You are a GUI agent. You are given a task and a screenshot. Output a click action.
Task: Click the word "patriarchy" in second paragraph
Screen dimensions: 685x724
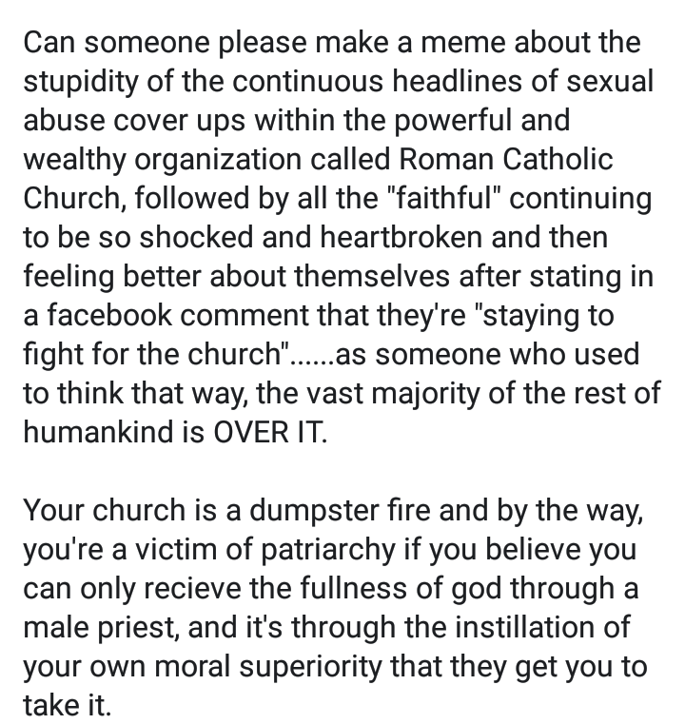(x=328, y=550)
